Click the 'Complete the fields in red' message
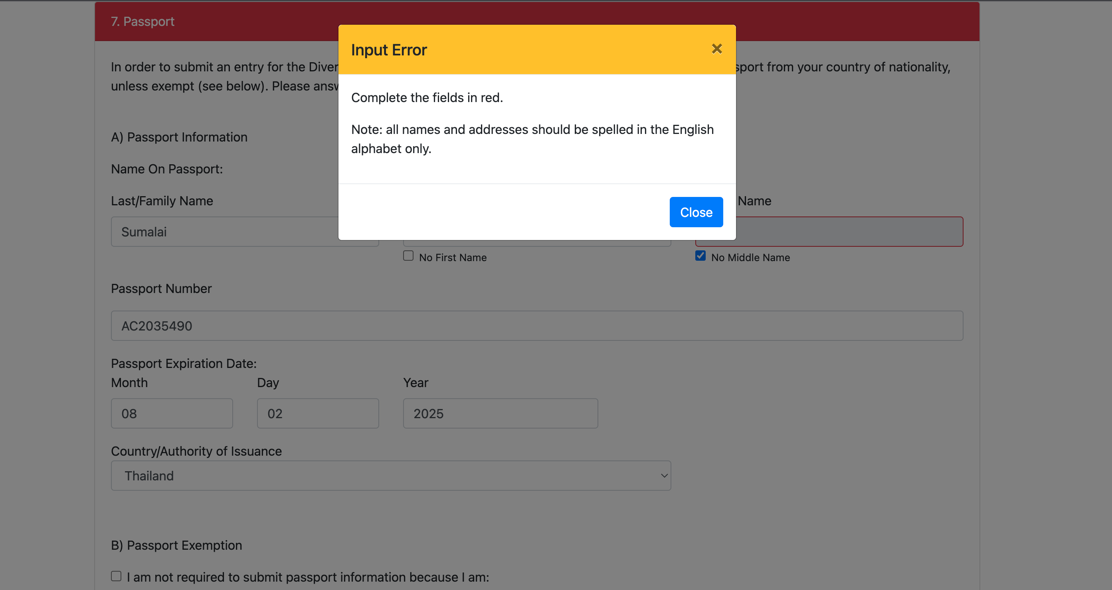This screenshot has height=590, width=1112. pos(427,98)
